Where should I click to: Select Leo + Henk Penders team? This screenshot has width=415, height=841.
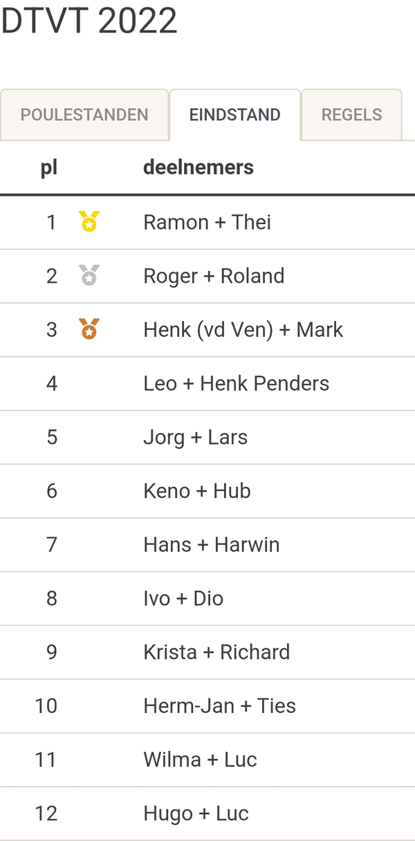click(x=236, y=383)
